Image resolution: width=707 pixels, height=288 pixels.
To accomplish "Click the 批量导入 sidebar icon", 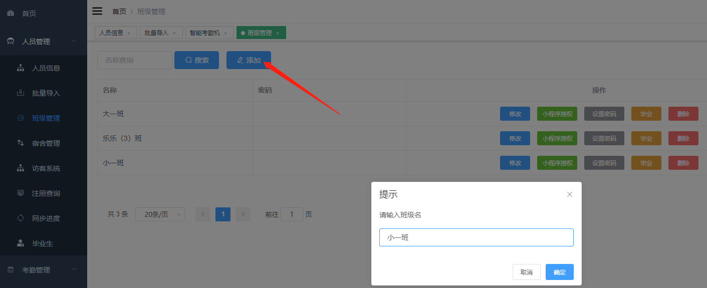I will tap(21, 93).
